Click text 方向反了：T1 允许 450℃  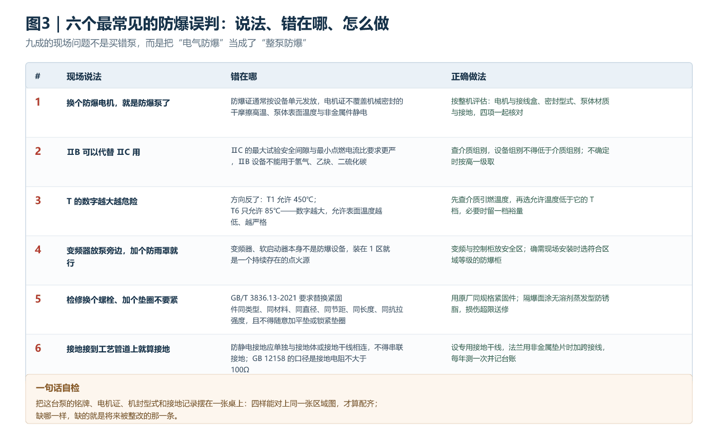[x=307, y=211]
